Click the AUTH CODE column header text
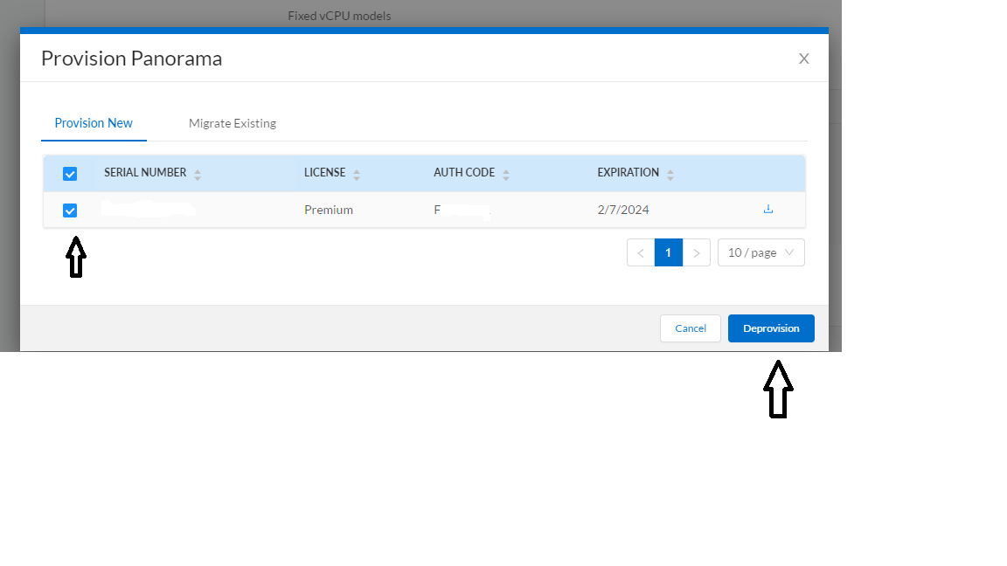Viewport: 1007px width, 566px height. 464,173
